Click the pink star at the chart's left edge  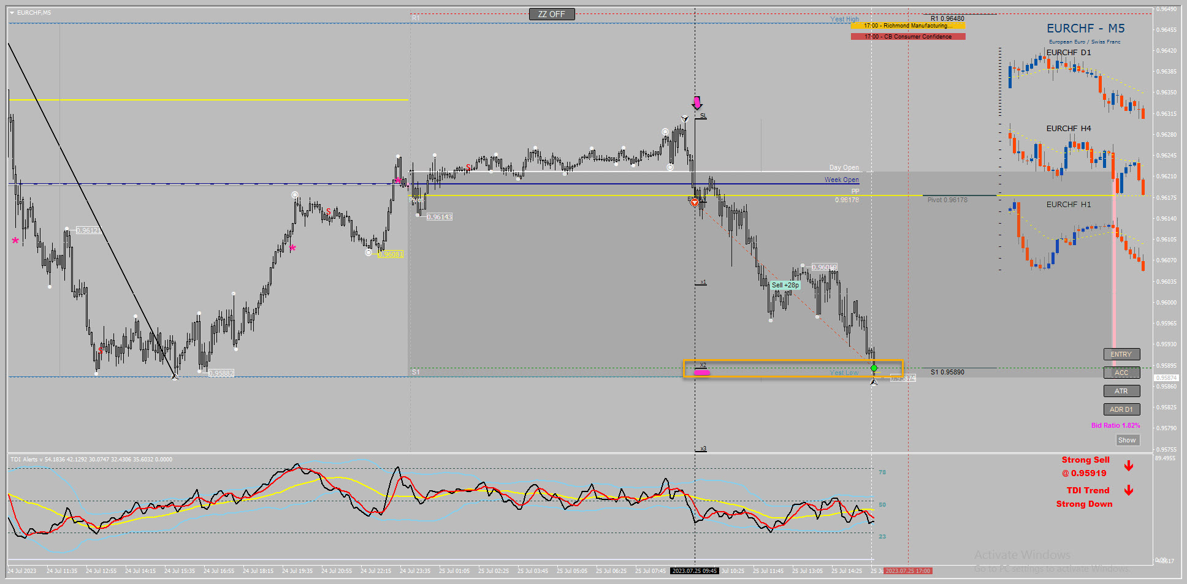15,241
